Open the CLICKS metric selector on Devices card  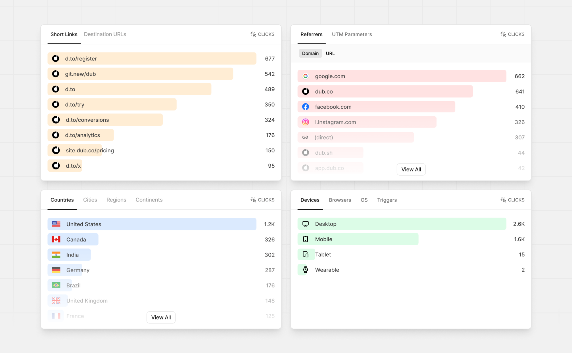point(512,200)
